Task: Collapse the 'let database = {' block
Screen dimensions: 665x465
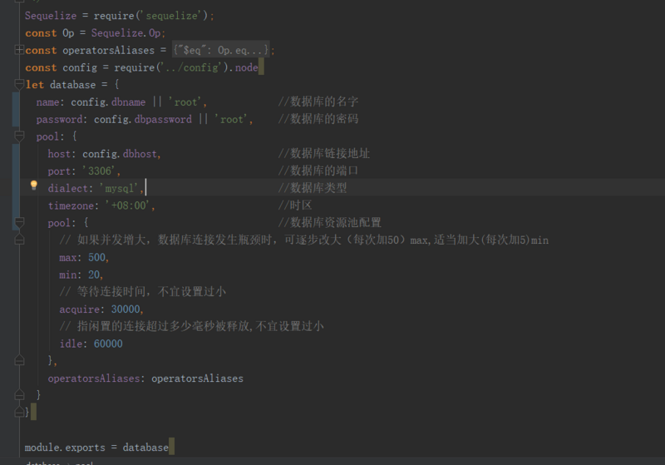Action: (x=19, y=84)
